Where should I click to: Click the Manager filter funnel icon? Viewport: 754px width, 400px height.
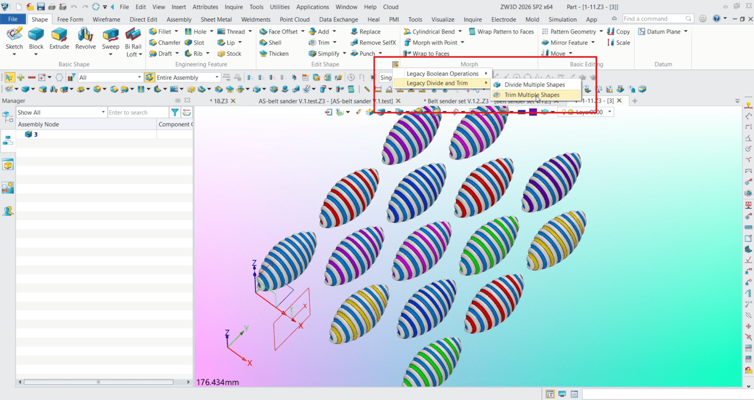pyautogui.click(x=175, y=112)
